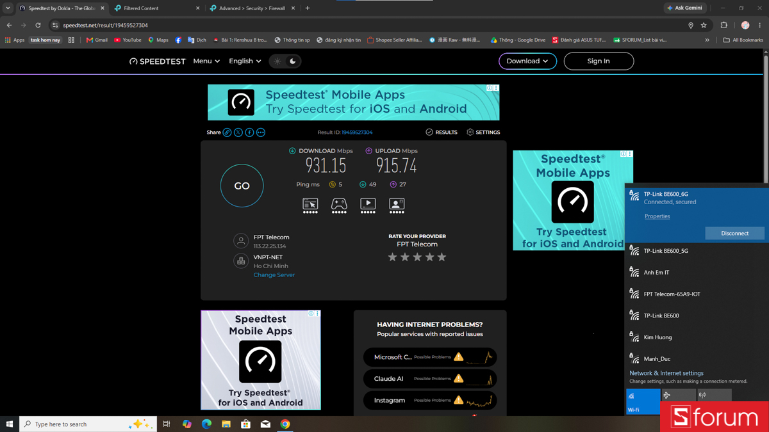Select the TP-Link BE600 network

(697, 316)
